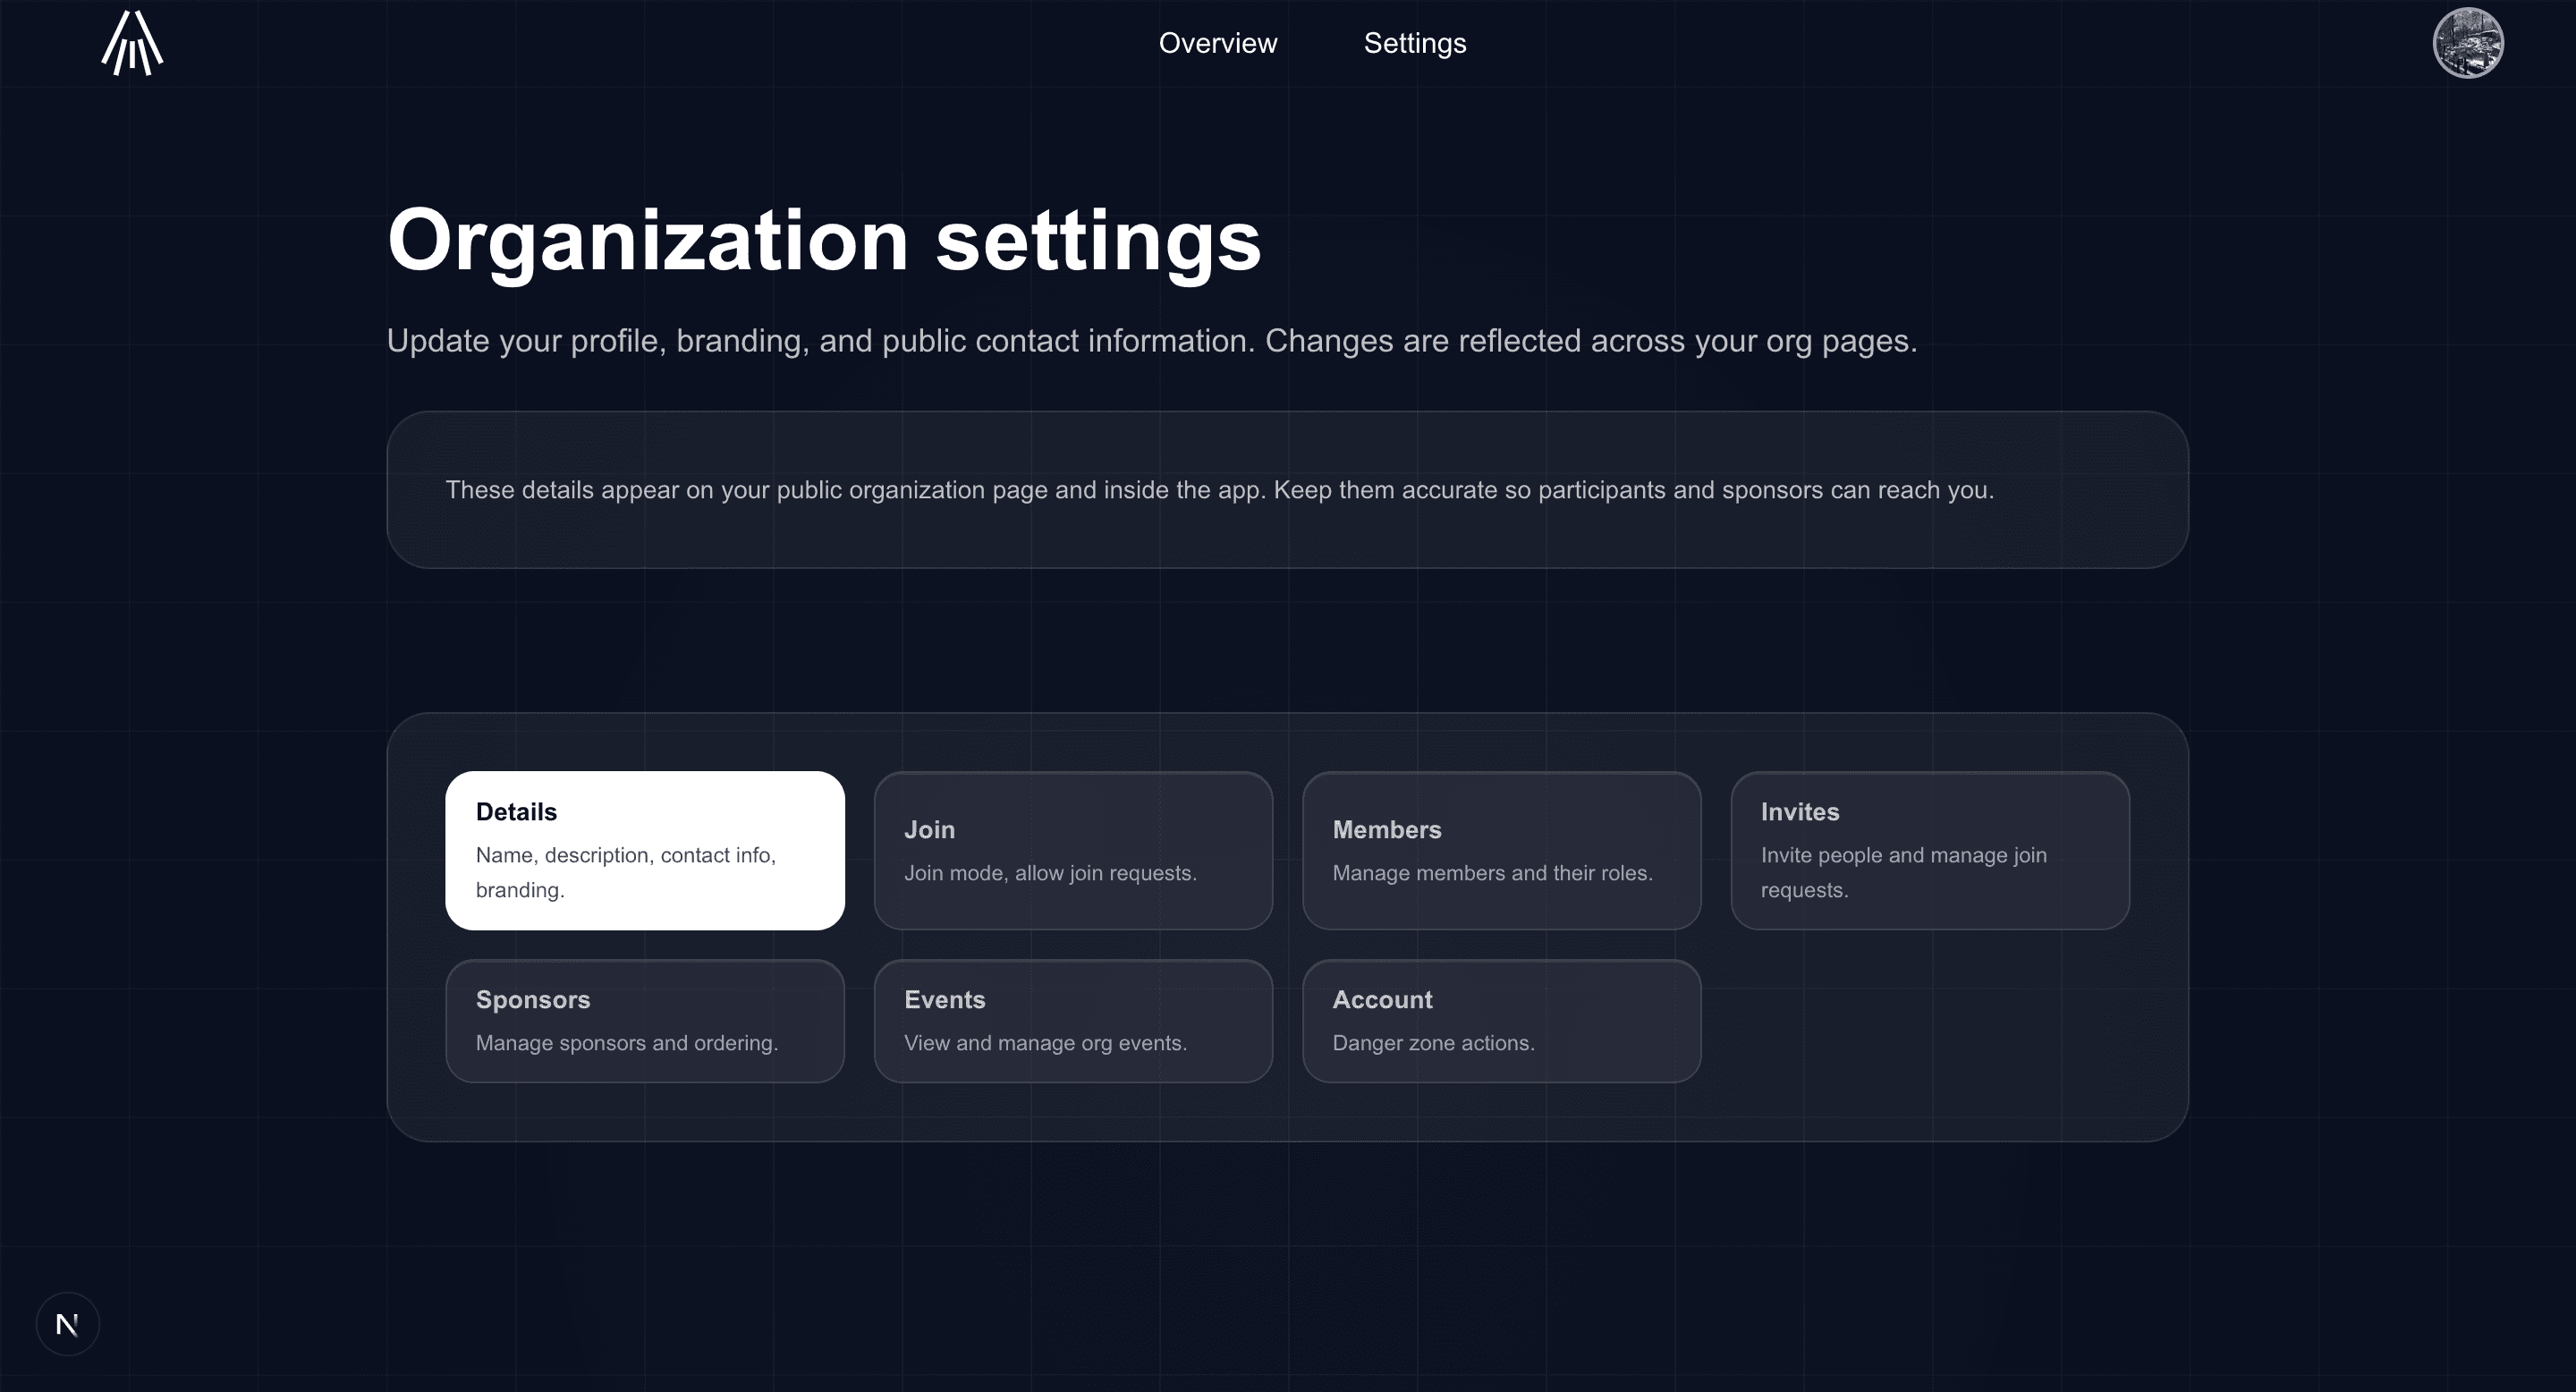Click 'View and manage org events.' text

coord(1045,1043)
